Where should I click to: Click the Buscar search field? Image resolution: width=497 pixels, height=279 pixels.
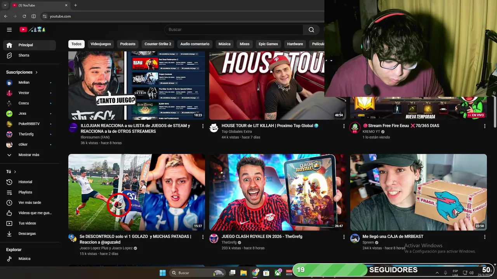coord(234,29)
